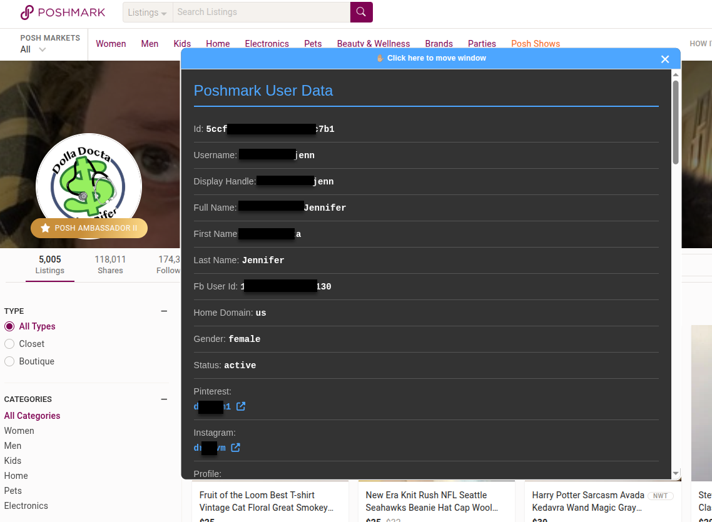712x522 pixels.
Task: Open the Pinterest external link icon
Action: point(241,406)
